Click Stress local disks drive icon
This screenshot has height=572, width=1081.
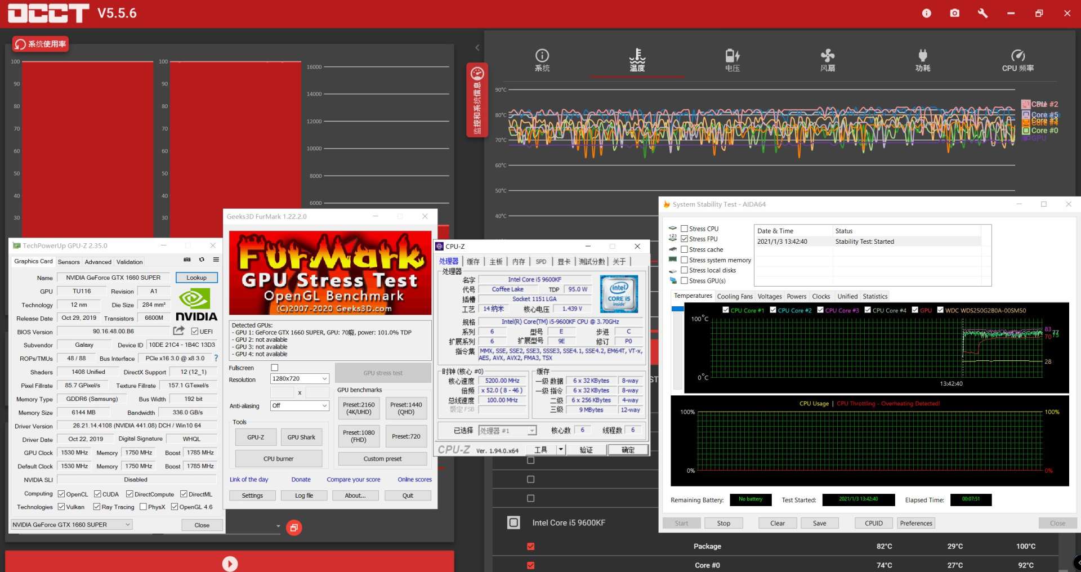672,271
